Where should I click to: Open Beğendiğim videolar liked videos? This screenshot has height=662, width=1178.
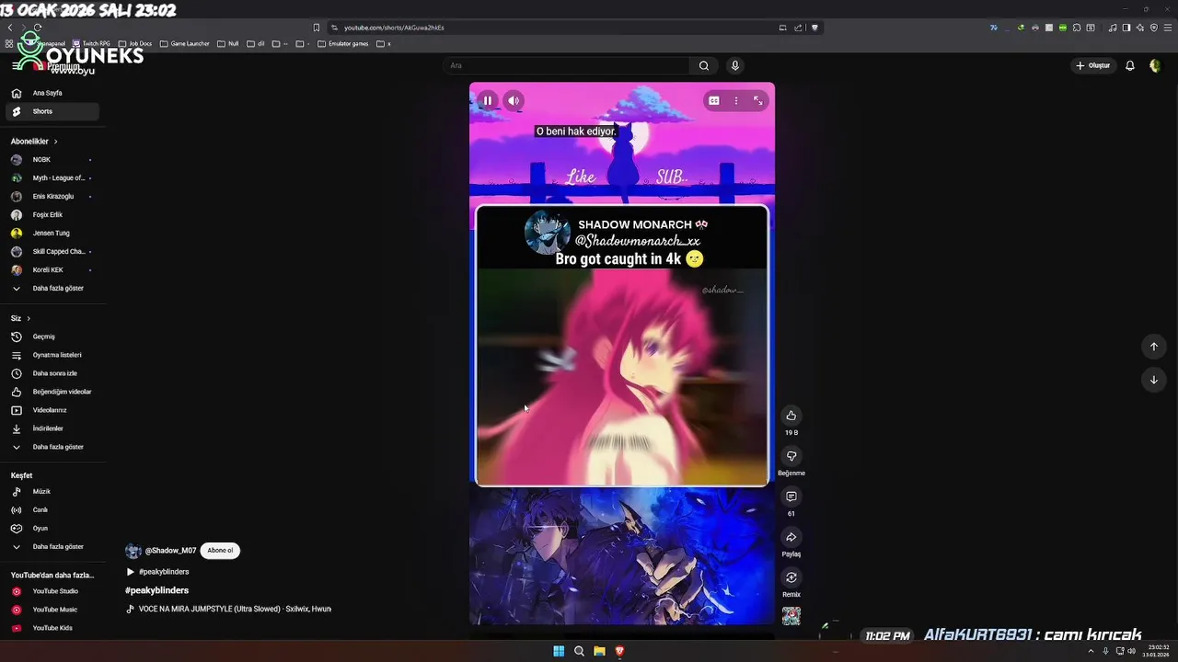[52, 392]
